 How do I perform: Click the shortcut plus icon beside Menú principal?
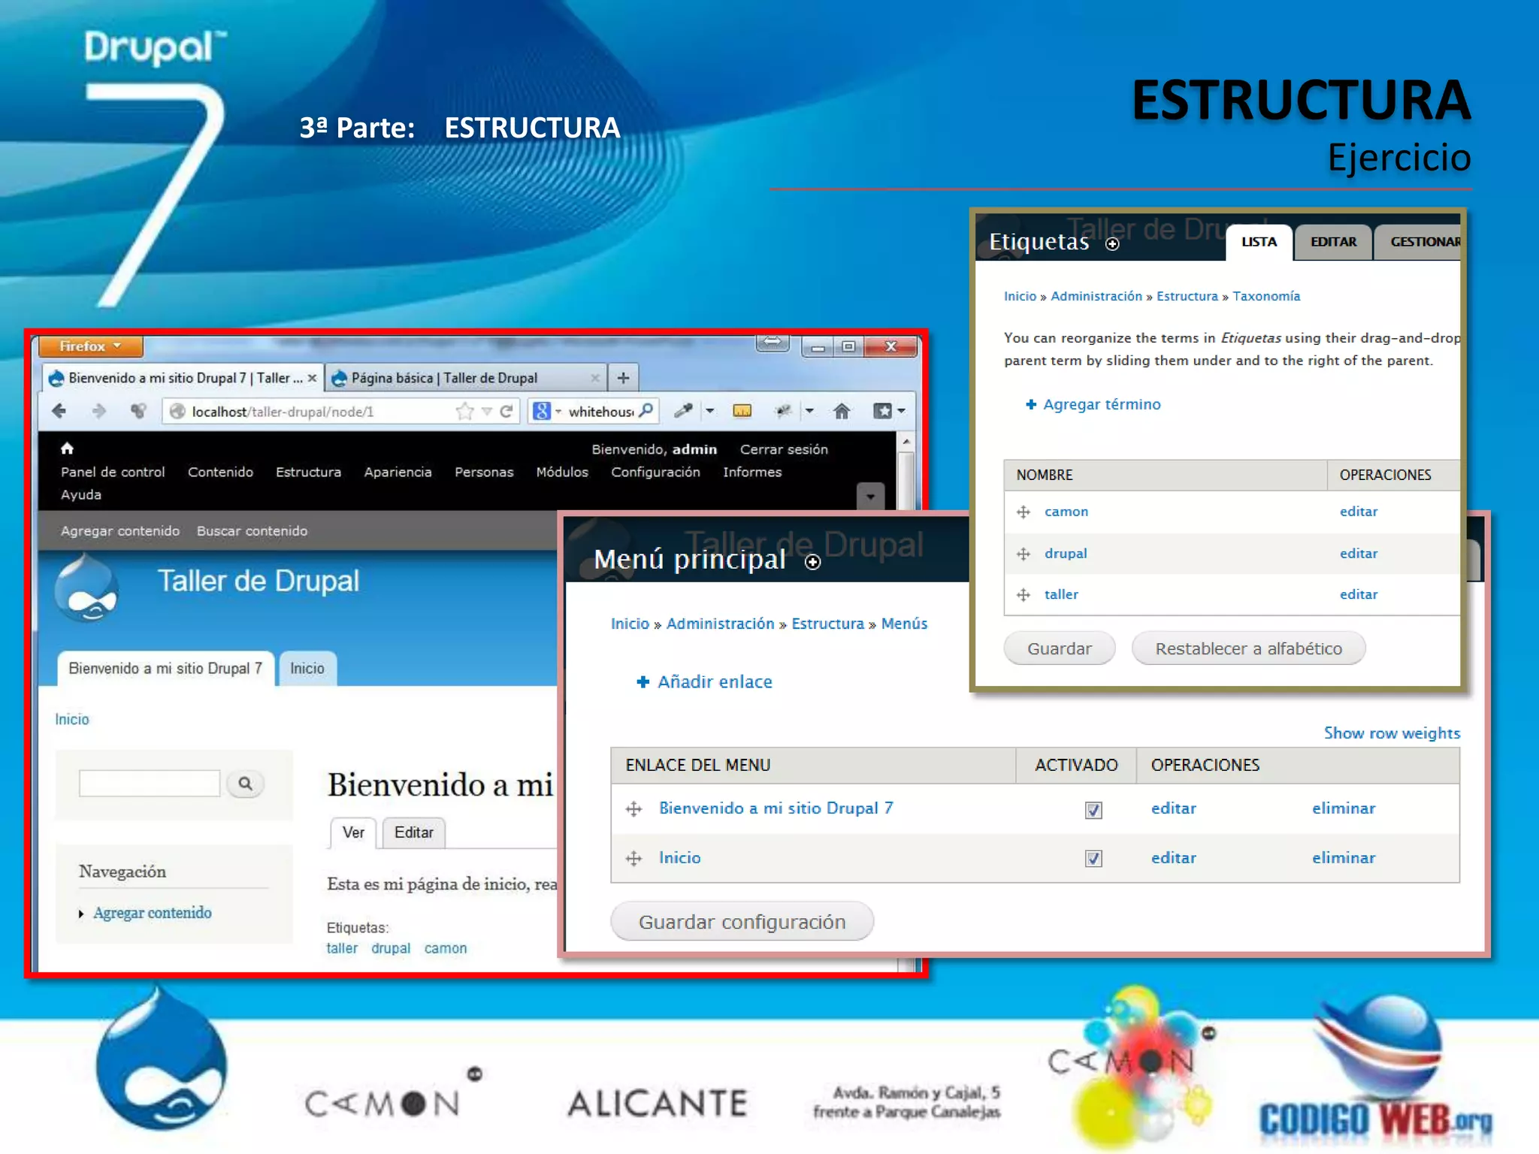click(812, 562)
